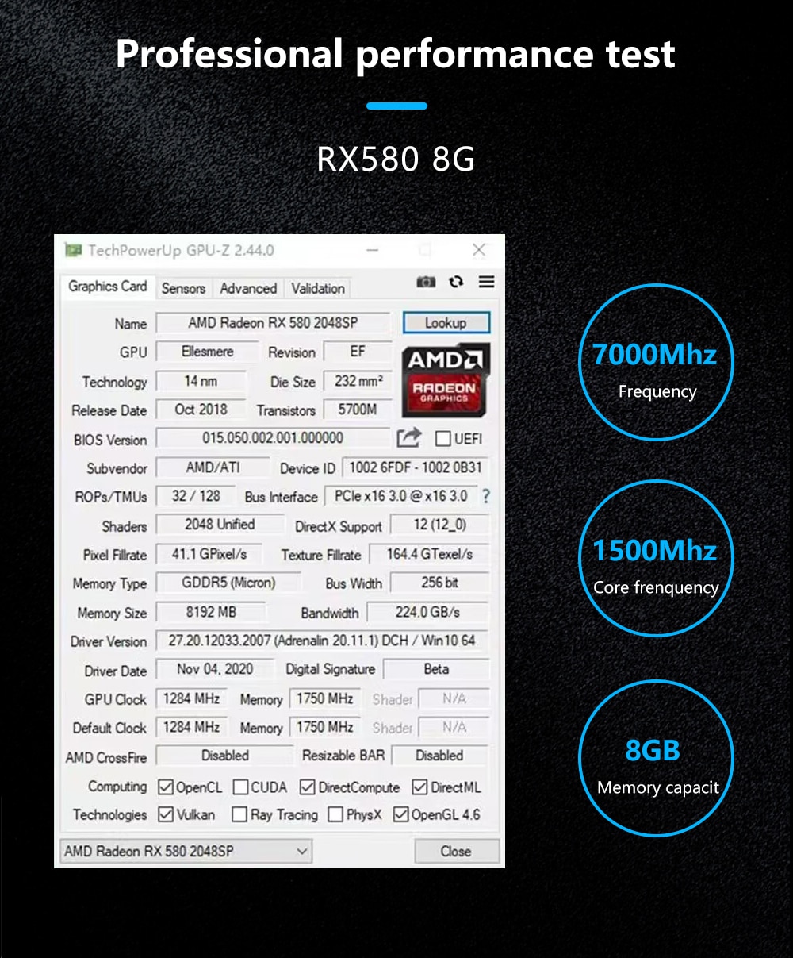
Task: Click the Bus Interface value PCIe x16 3.0
Action: [400, 496]
